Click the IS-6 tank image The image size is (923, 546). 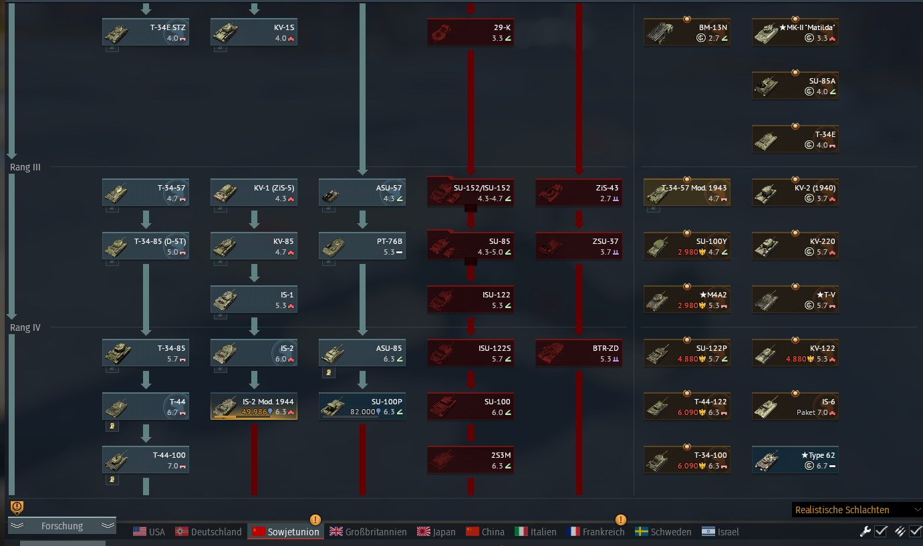767,408
